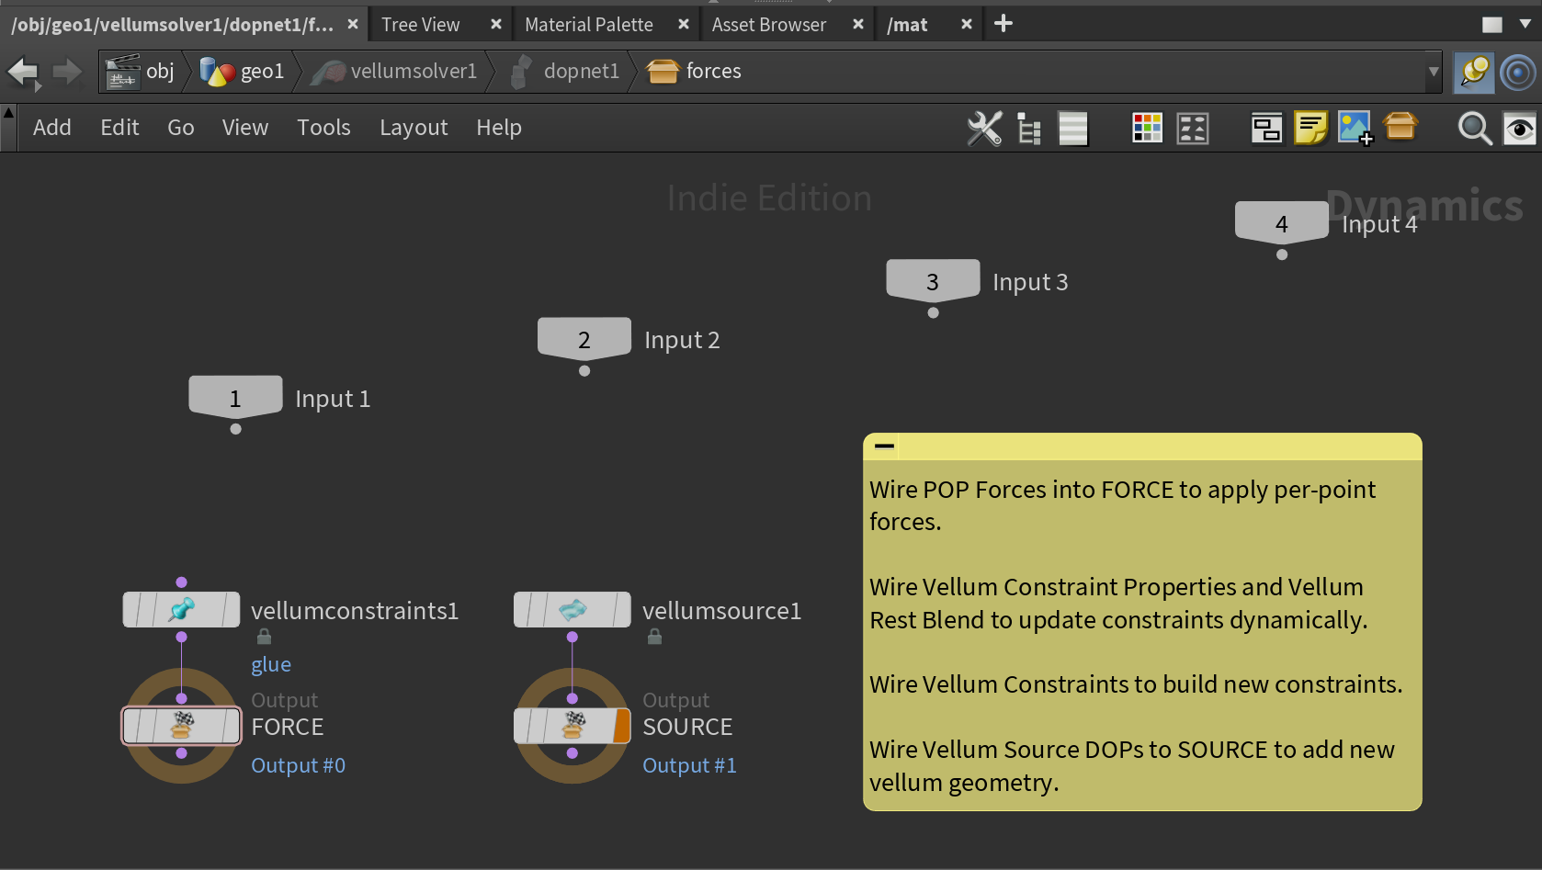Create a network box

click(x=1266, y=129)
